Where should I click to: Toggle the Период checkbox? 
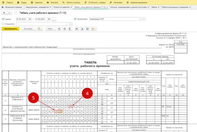tap(2, 19)
